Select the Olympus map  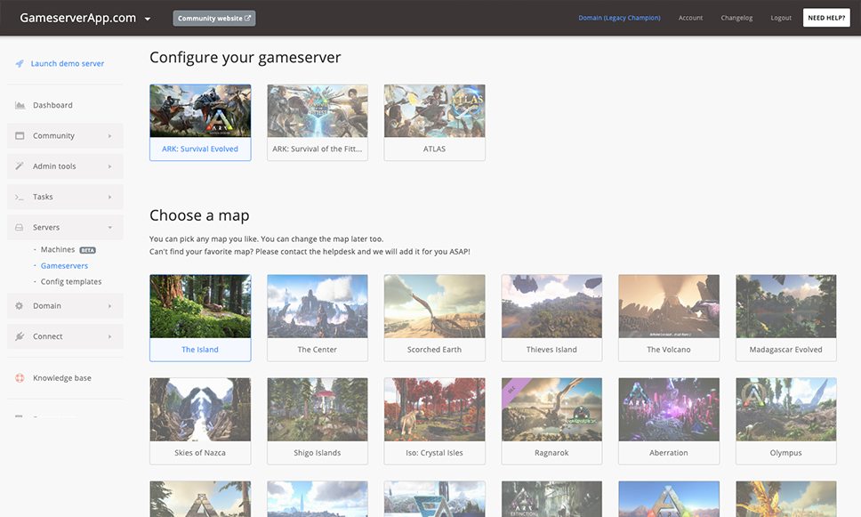click(x=785, y=422)
